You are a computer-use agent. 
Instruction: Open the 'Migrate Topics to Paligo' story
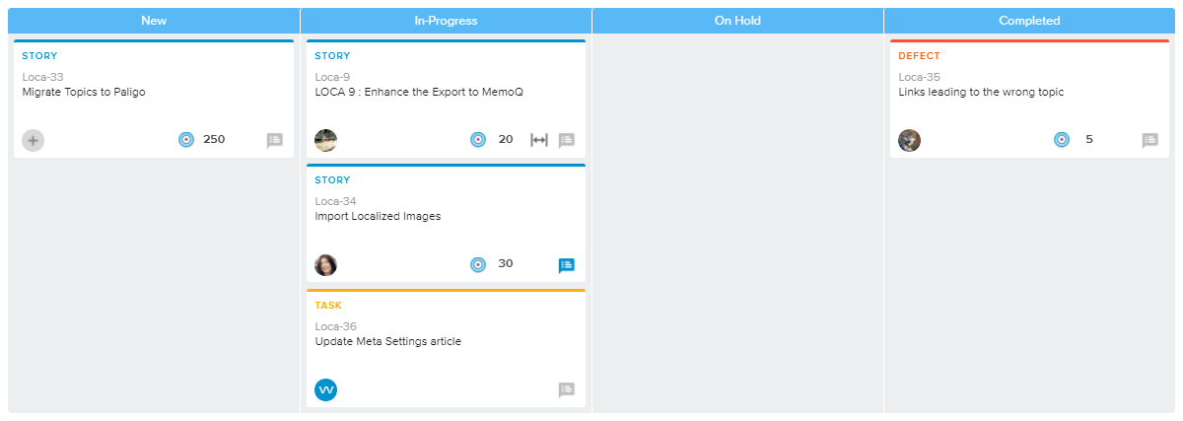84,92
